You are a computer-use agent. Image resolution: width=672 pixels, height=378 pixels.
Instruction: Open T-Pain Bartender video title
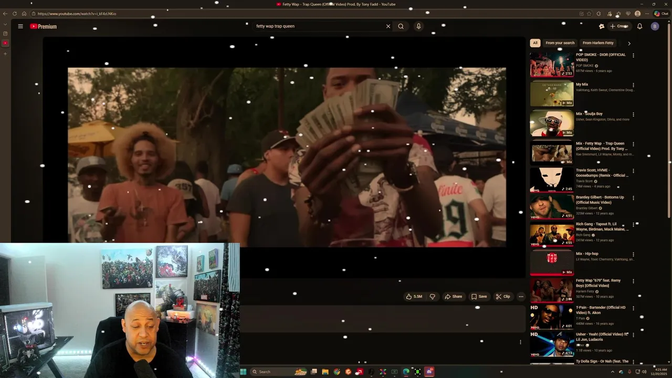[601, 310]
